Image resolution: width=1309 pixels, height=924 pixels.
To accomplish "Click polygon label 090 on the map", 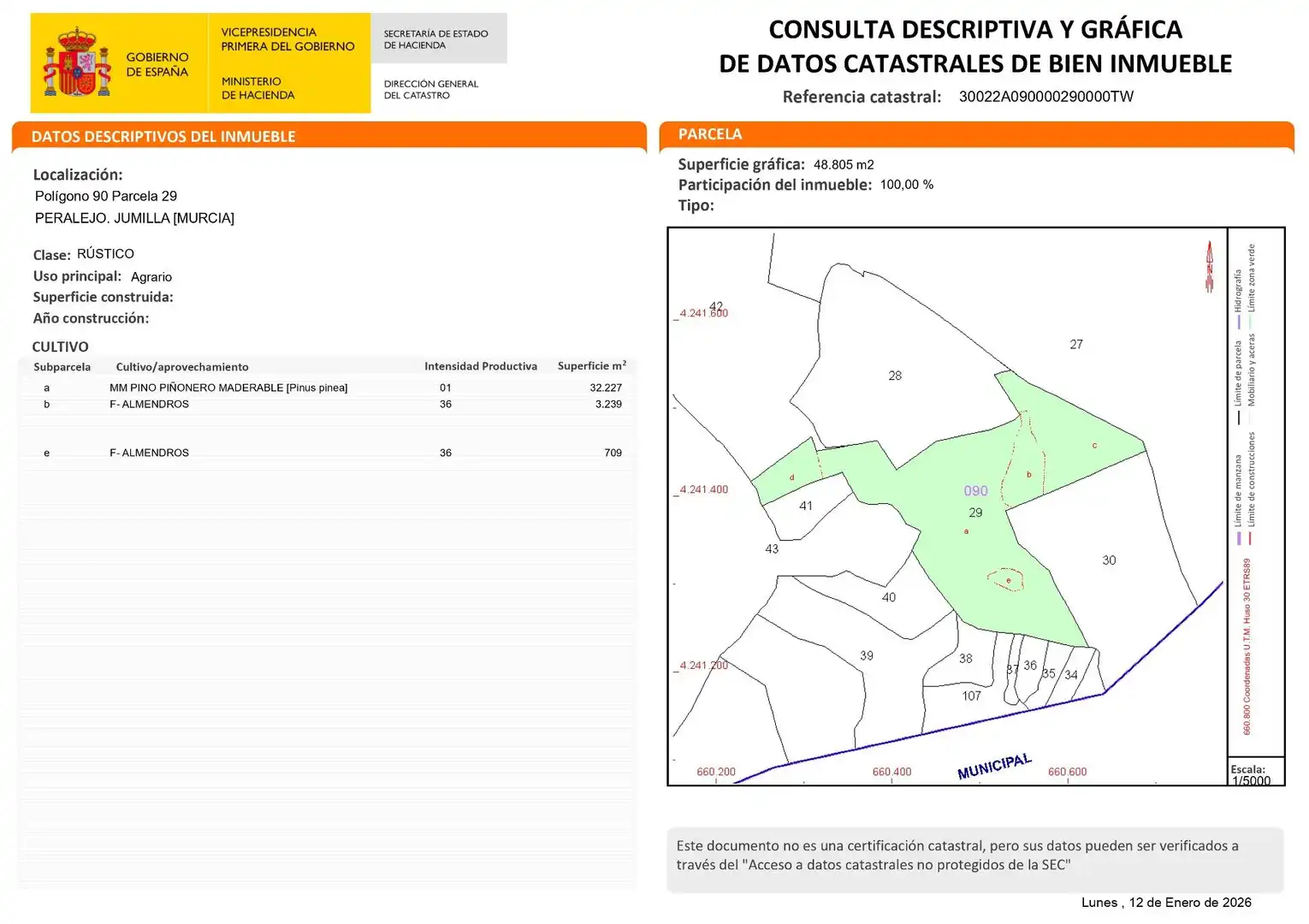I will click(x=975, y=491).
